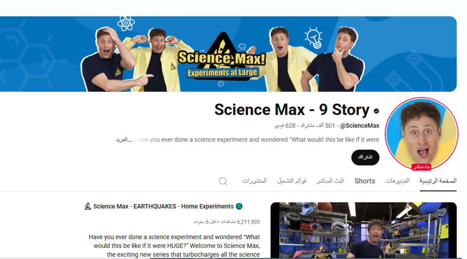Select the قوائم التشغيل playlists tab
Viewport: 467px width, 259px height.
pos(291,181)
